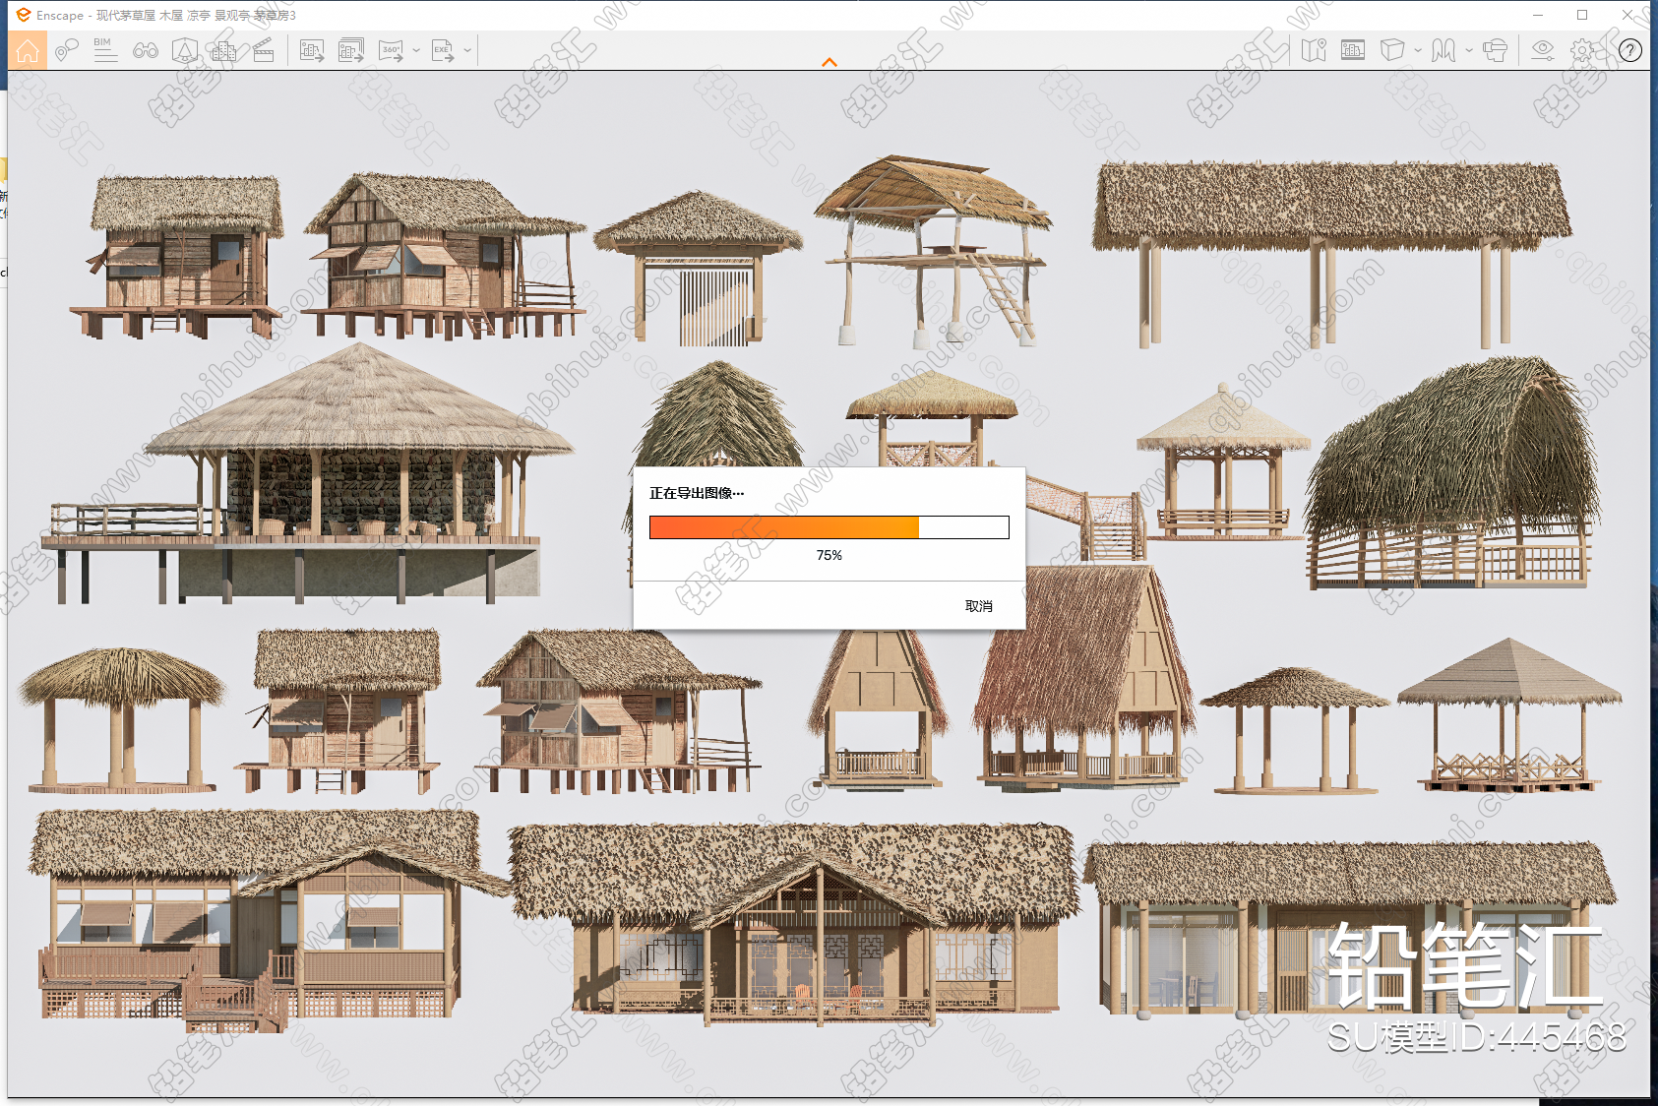
Task: Click the export progress bar at 75%
Action: pyautogui.click(x=829, y=527)
